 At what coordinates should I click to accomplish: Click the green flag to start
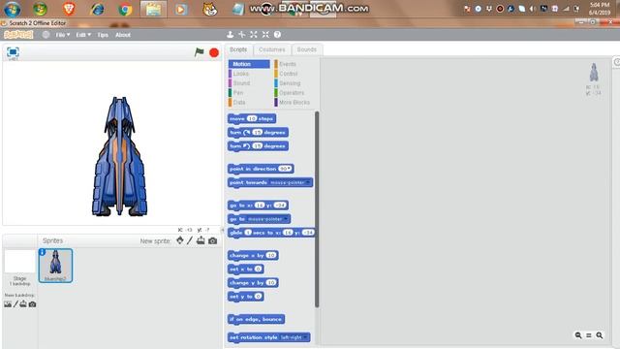pyautogui.click(x=200, y=52)
